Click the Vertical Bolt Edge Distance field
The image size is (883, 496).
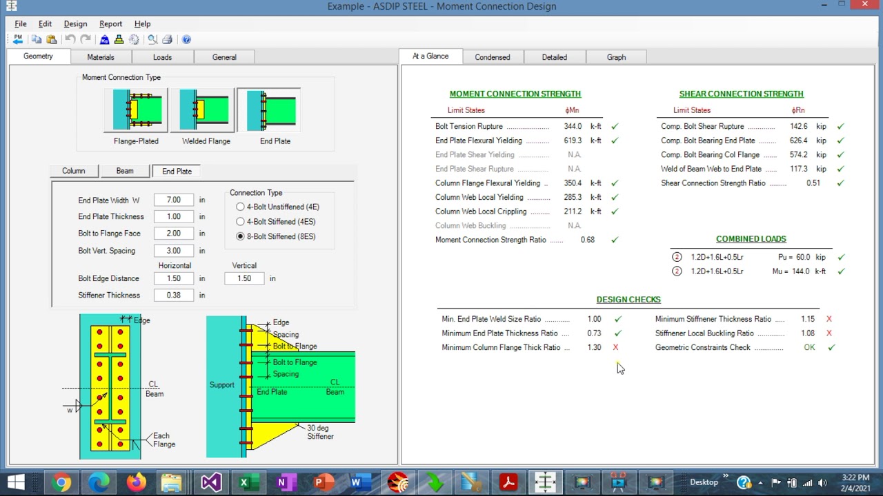[x=244, y=278]
